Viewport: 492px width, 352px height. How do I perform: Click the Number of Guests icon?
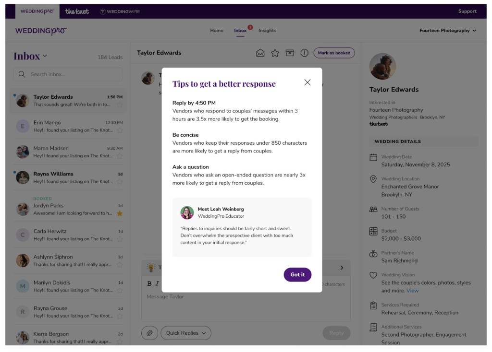[373, 209]
